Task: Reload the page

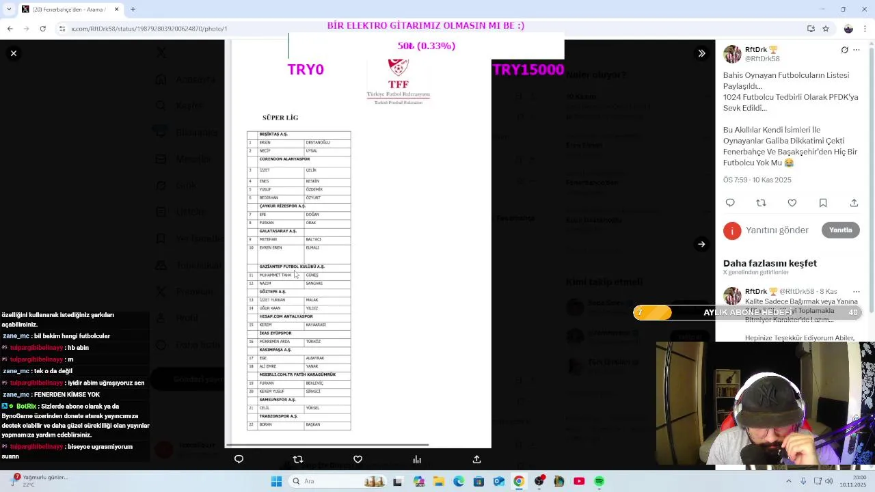Action: click(x=42, y=28)
